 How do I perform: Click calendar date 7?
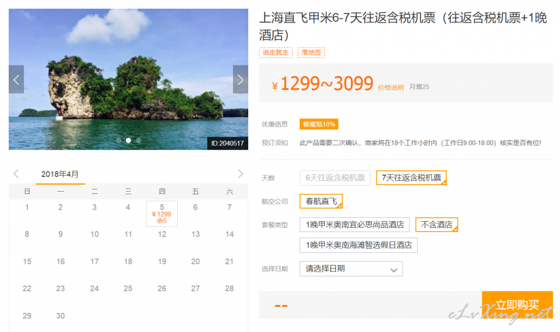click(x=229, y=207)
